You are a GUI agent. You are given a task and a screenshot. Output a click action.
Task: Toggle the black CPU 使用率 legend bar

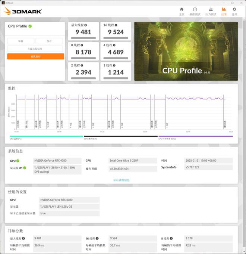tap(120, 136)
